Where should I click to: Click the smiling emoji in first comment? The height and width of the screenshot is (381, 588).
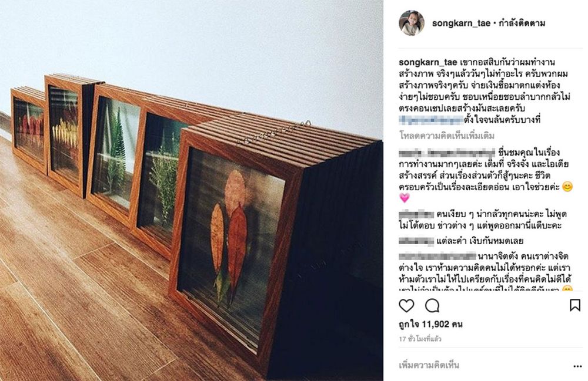(x=568, y=186)
